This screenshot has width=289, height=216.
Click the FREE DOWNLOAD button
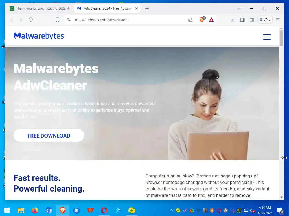[49, 136]
